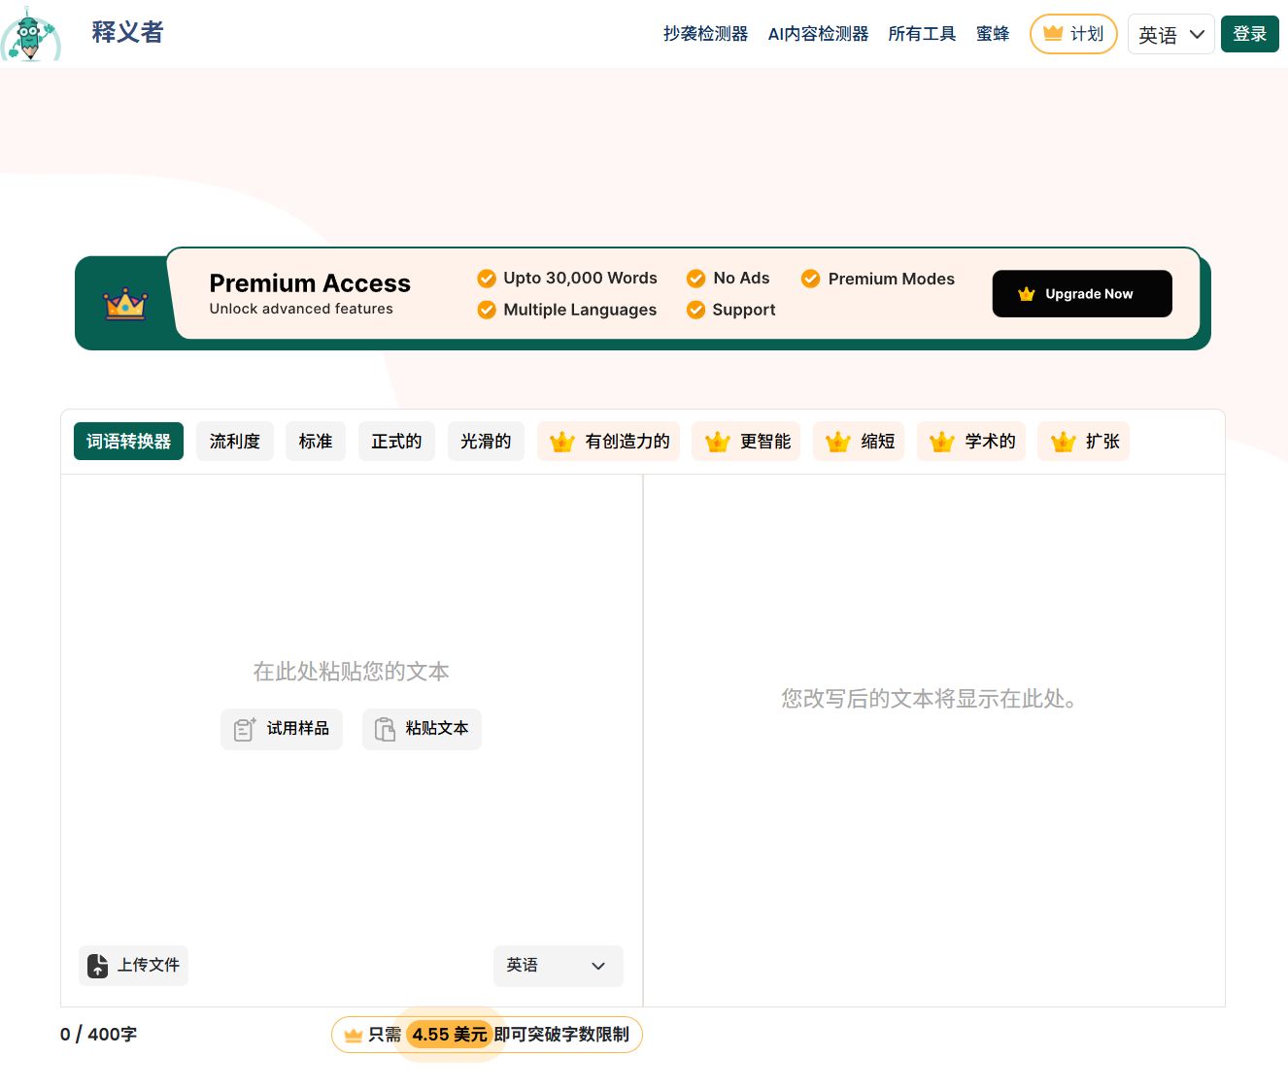This screenshot has height=1089, width=1288.
Task: Select premium 缩短 mode
Action: click(859, 442)
